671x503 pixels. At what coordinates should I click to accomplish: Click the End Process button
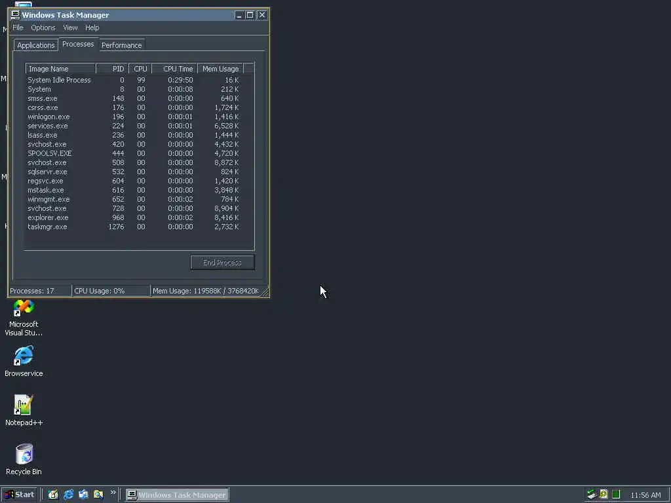click(223, 263)
